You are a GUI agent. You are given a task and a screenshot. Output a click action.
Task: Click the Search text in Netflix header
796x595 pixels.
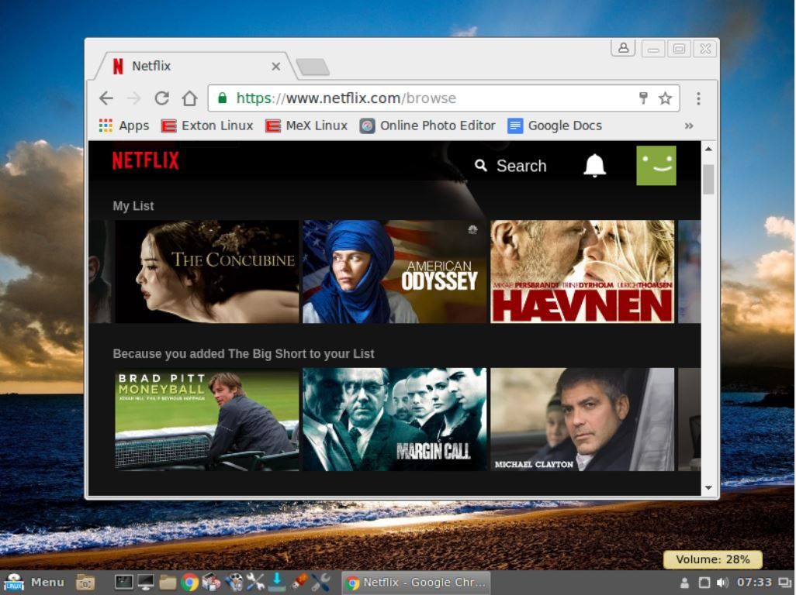[521, 166]
